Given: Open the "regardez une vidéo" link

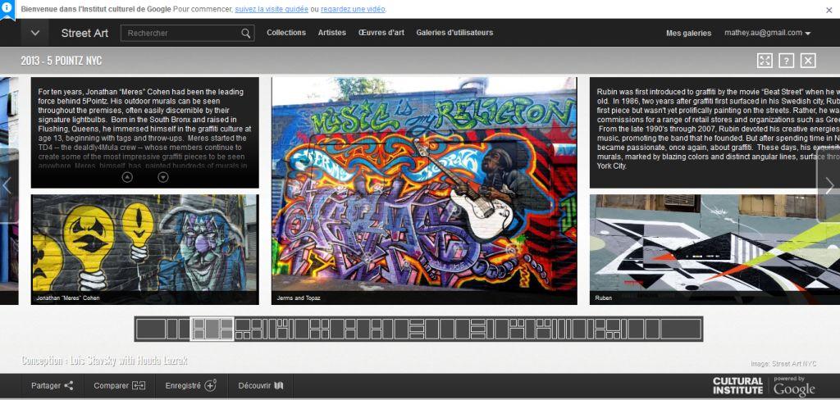Looking at the screenshot, I should pyautogui.click(x=353, y=9).
